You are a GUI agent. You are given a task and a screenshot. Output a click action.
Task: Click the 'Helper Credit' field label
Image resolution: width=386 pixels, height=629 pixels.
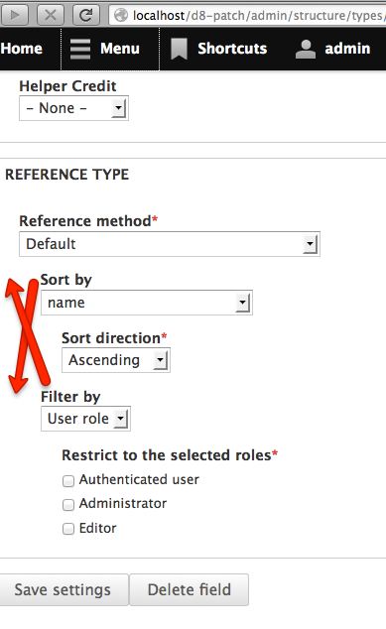(x=67, y=86)
